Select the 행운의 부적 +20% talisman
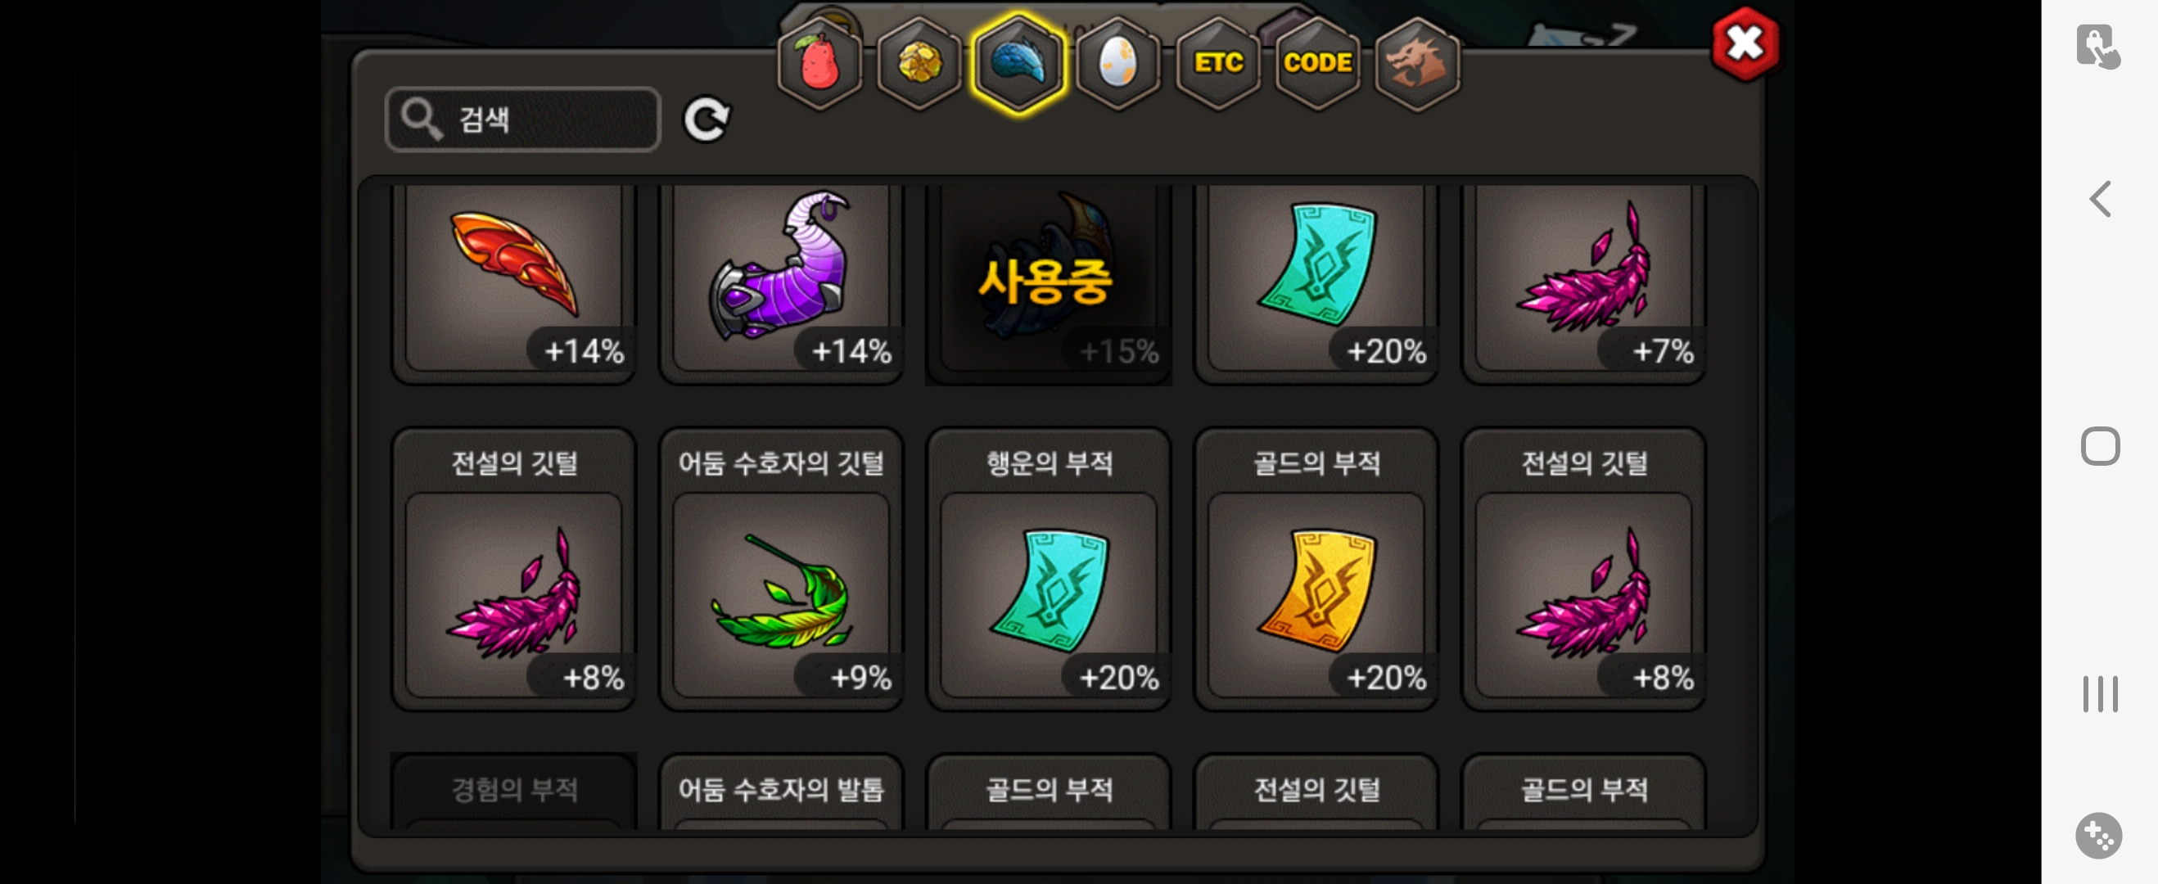The width and height of the screenshot is (2158, 884). click(1048, 570)
